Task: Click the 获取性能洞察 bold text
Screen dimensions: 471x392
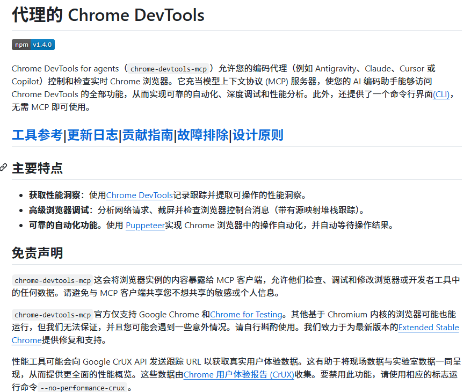Action: (54, 195)
